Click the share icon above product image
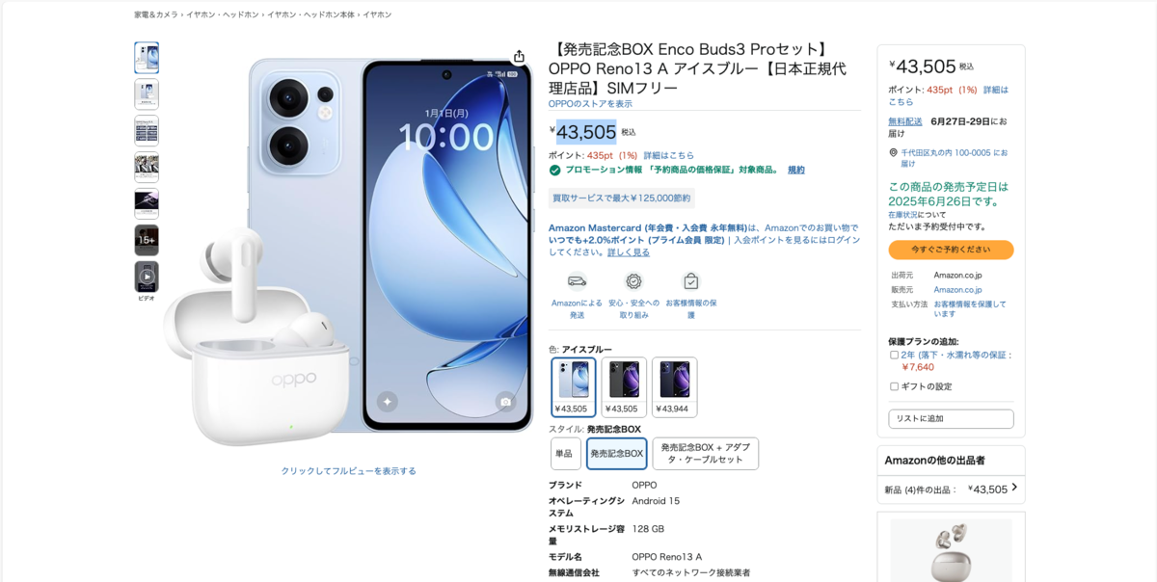The image size is (1157, 582). (519, 57)
